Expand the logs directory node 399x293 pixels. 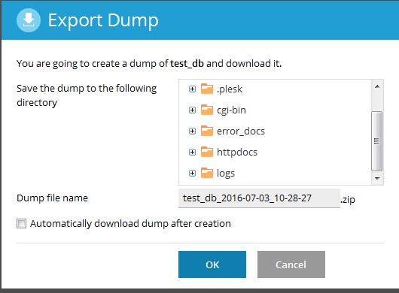[193, 174]
